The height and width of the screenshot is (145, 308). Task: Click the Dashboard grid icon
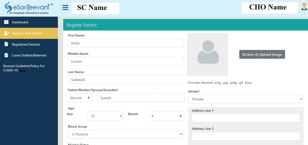coord(6,22)
